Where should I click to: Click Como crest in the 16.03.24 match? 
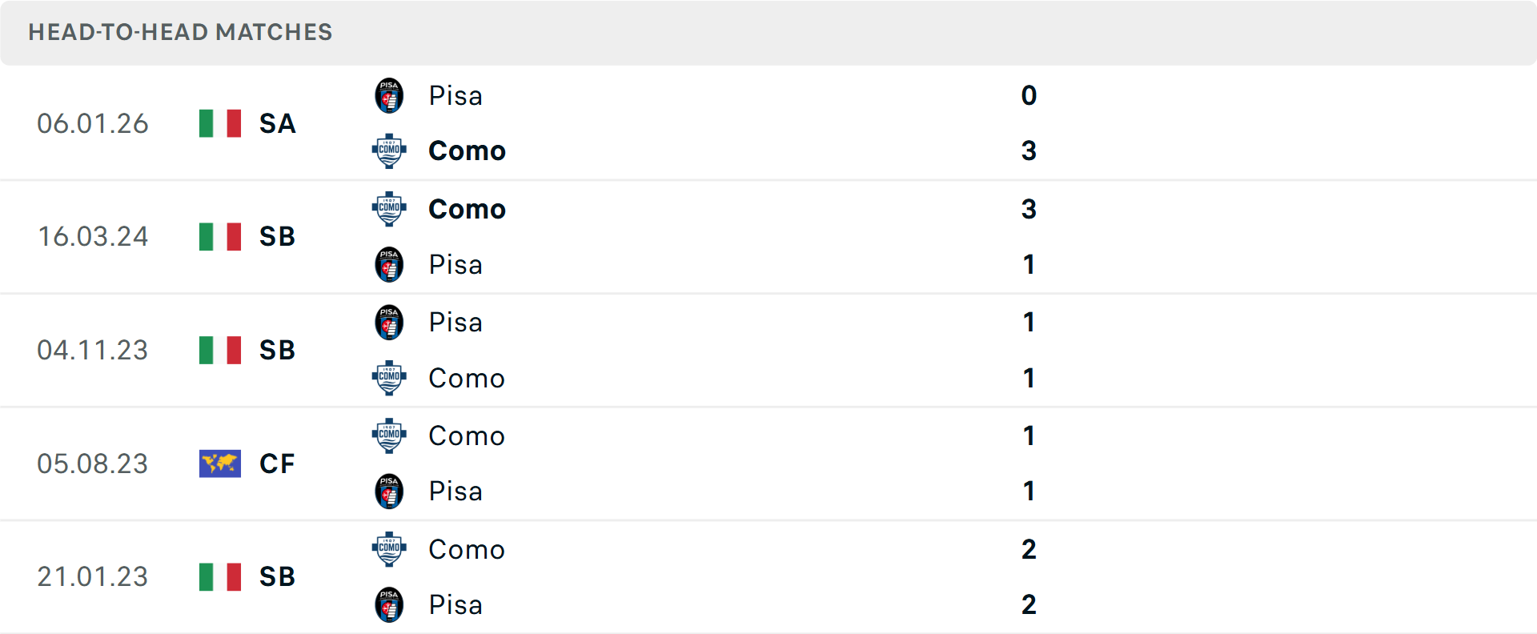(389, 209)
